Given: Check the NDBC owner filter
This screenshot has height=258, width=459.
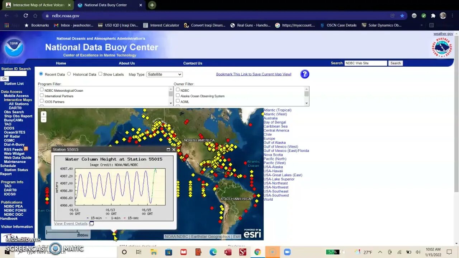Looking at the screenshot, I should tap(178, 90).
